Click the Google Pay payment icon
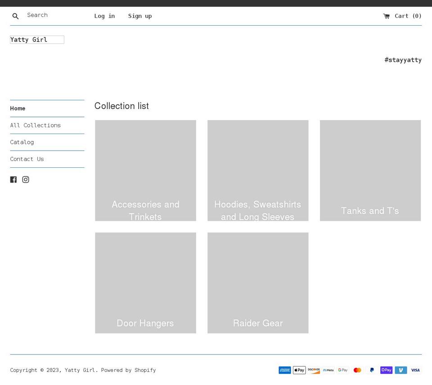This screenshot has width=432, height=385. (343, 370)
